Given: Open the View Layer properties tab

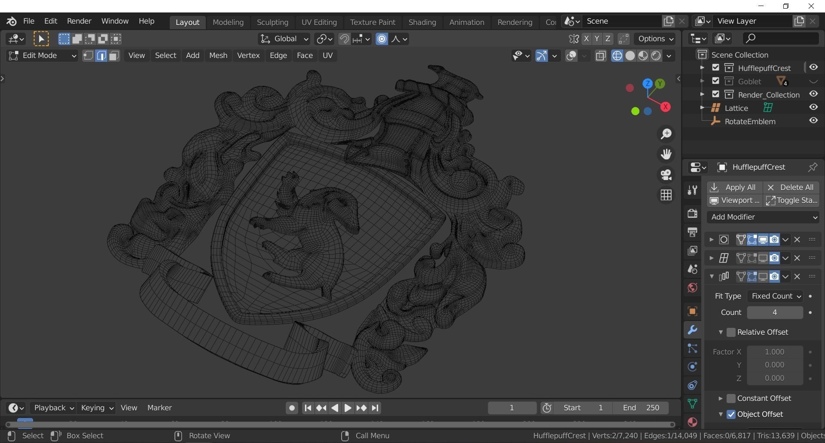Looking at the screenshot, I should coord(692,251).
